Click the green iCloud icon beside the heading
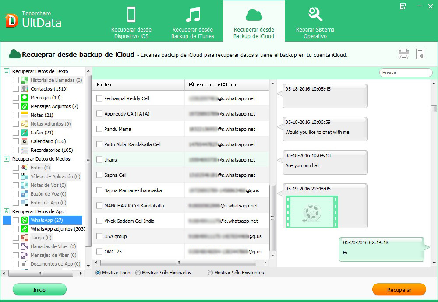438x302 pixels. (14, 54)
